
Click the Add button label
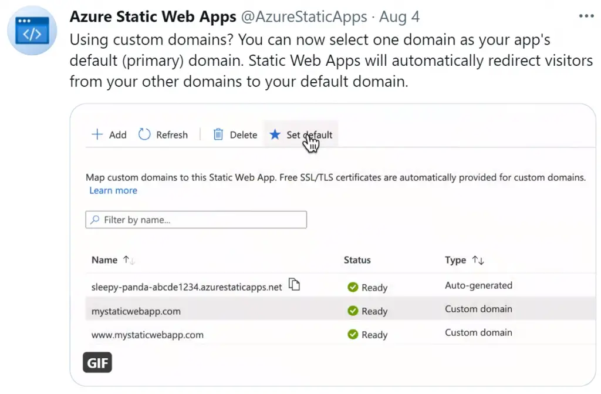tap(117, 134)
